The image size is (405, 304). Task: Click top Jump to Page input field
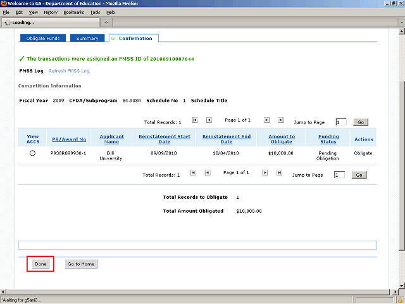click(341, 122)
